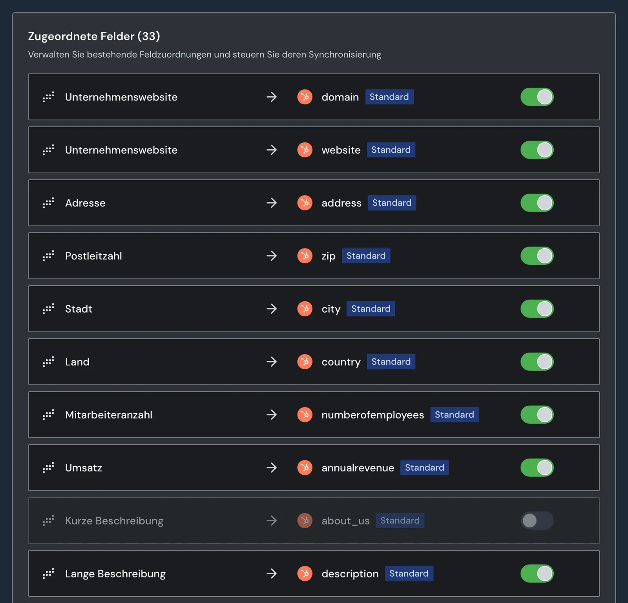Toggle off the address mapping
This screenshot has width=628, height=603.
(x=537, y=203)
